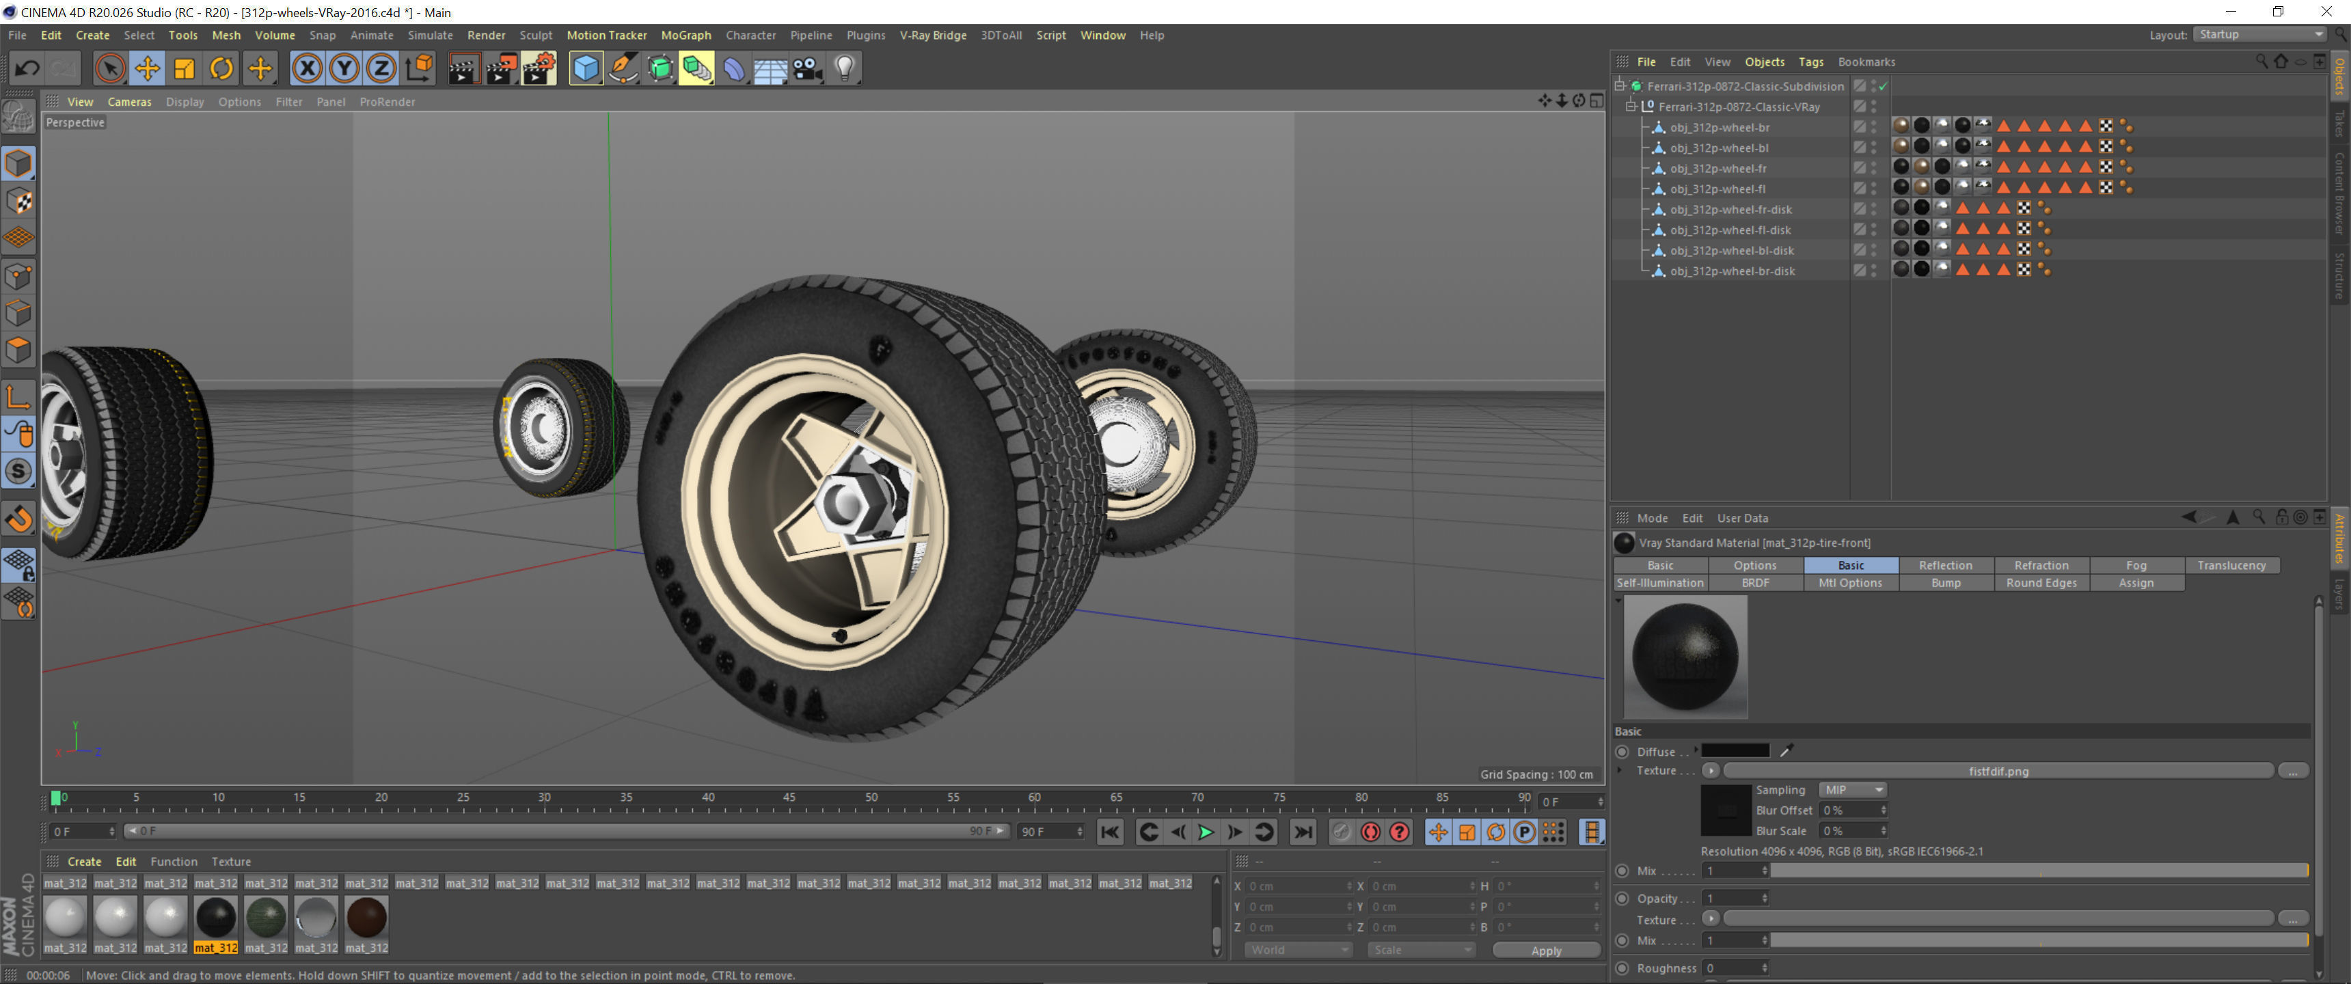This screenshot has height=984, width=2351.
Task: Select the Scale tool icon
Action: pos(185,68)
